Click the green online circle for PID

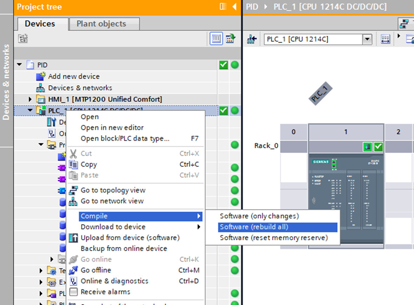(235, 64)
